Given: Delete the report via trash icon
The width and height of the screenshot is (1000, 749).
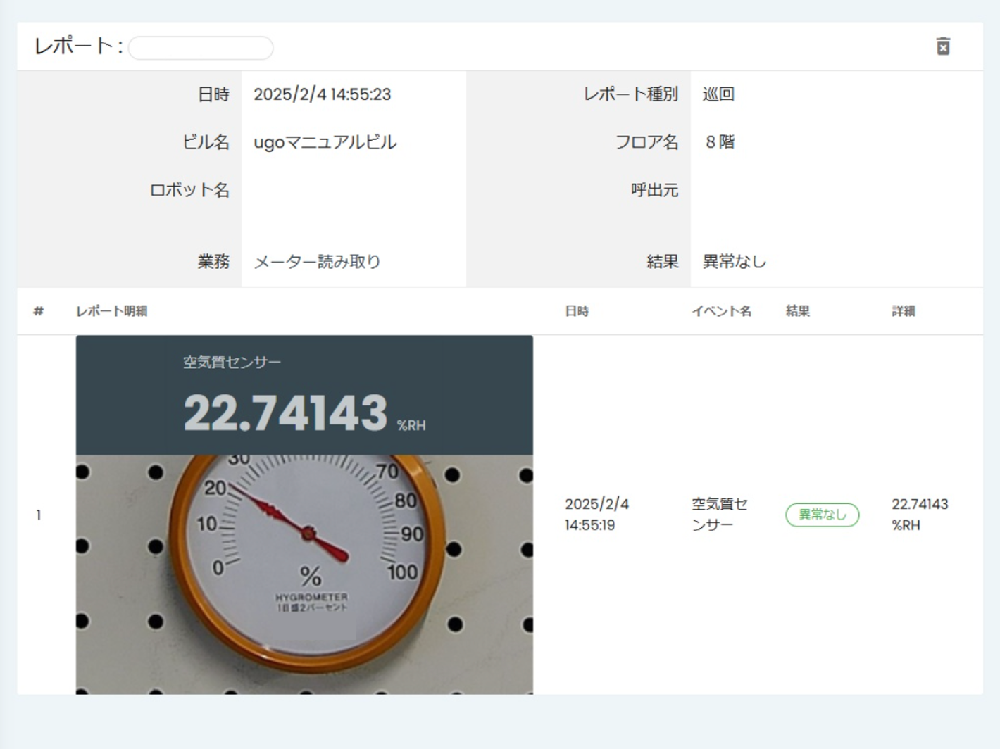Looking at the screenshot, I should tap(943, 46).
